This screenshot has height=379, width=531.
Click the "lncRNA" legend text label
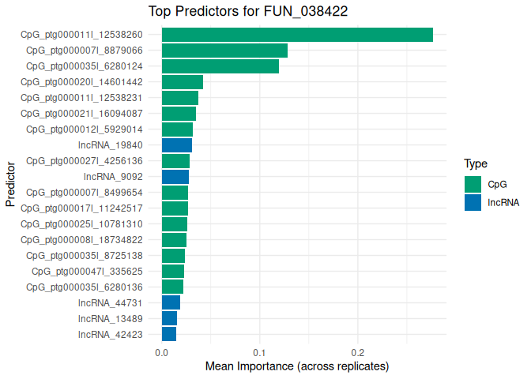pos(503,202)
